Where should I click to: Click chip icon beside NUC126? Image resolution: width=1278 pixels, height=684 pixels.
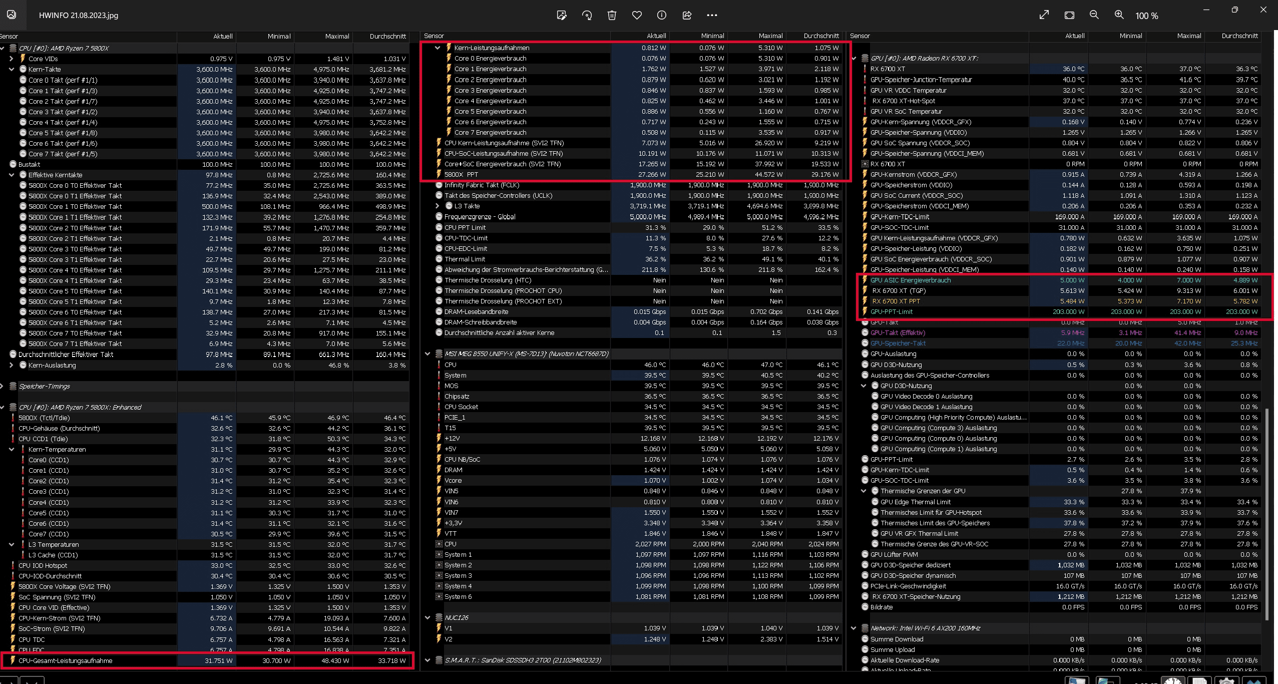(x=439, y=617)
